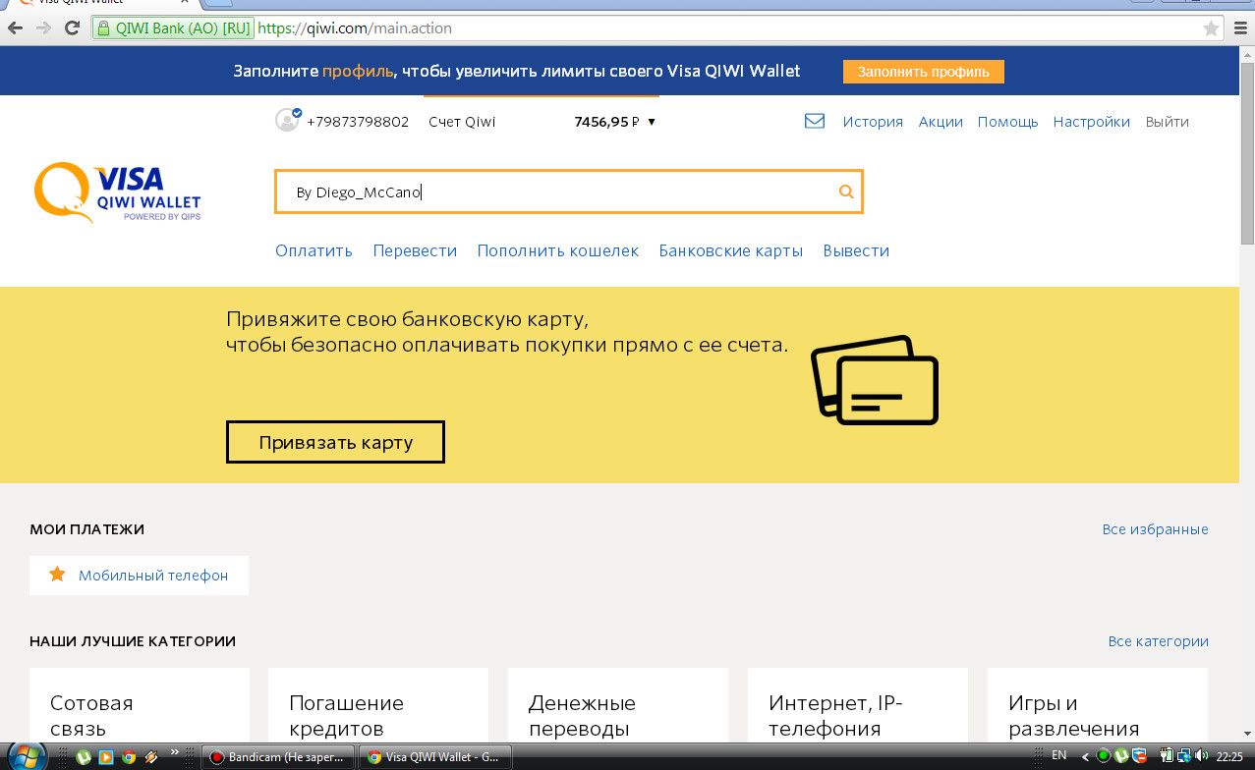Screen dimensions: 1255x770
Task: Click the Winamp quick launch icon
Action: (x=150, y=757)
